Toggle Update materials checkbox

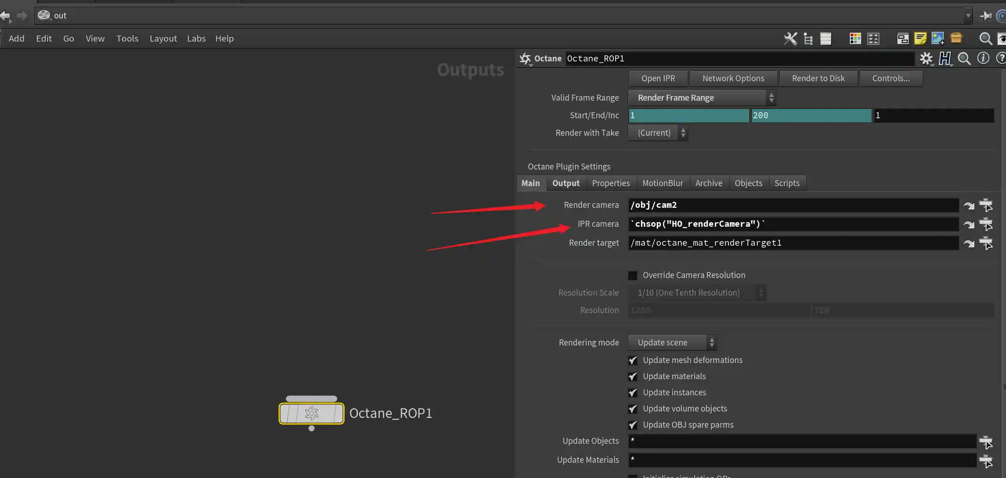(632, 376)
